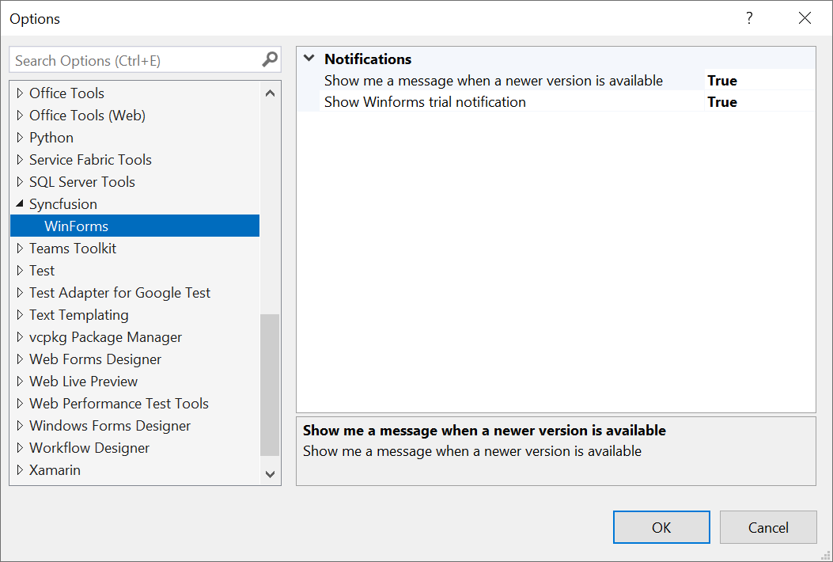Viewport: 833px width, 562px height.
Task: Expand the Python options node
Action: 20,138
